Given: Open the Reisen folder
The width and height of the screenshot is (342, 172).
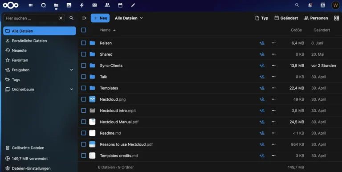Looking at the screenshot, I should 106,43.
